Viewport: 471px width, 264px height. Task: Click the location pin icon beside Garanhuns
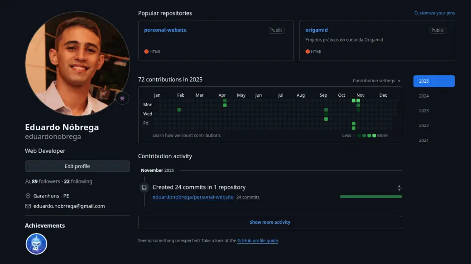click(28, 196)
